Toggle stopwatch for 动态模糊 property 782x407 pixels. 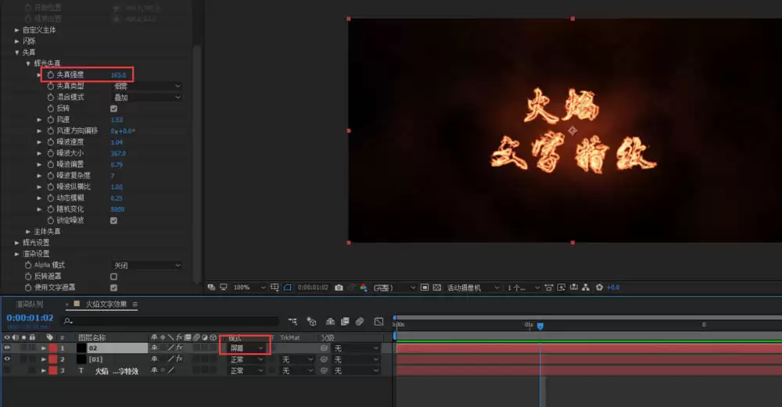pos(50,198)
